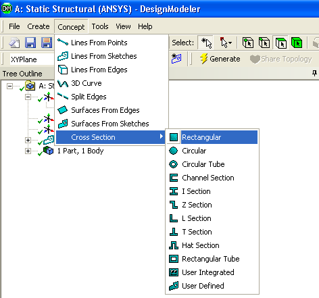
Task: Pin the Tree Outline panel
Action: click(x=314, y=73)
